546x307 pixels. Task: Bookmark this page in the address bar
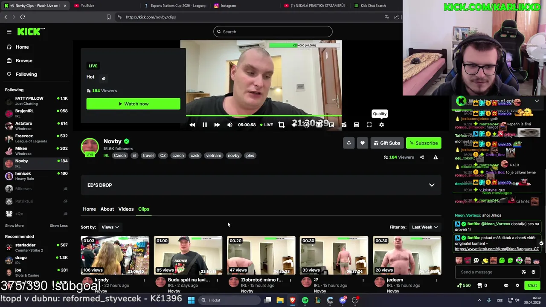(x=108, y=17)
